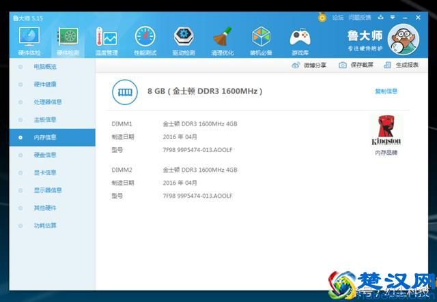Screen dimensions: 437x302
Task: Select 温度管理 thermometer icon
Action: tap(106, 40)
